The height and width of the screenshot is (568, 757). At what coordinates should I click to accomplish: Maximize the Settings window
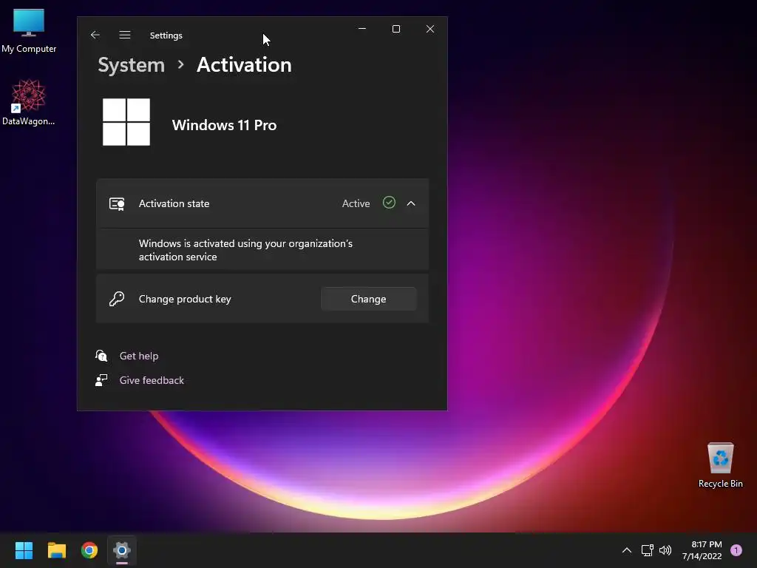click(x=396, y=29)
